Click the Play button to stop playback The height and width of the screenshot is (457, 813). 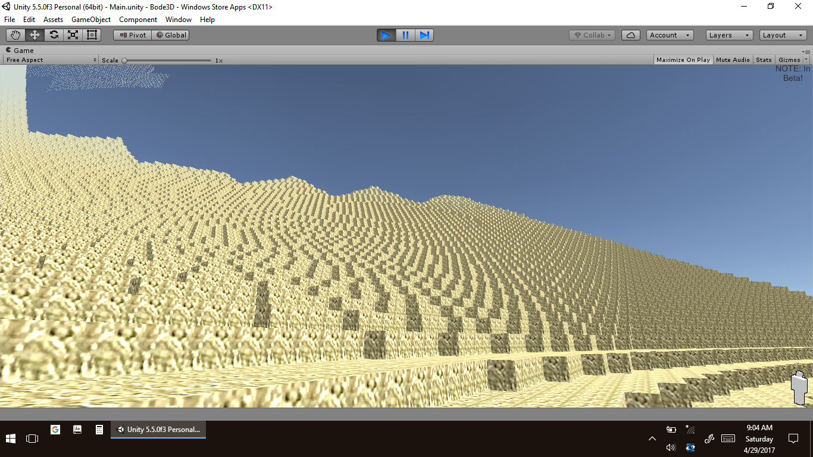(x=386, y=35)
